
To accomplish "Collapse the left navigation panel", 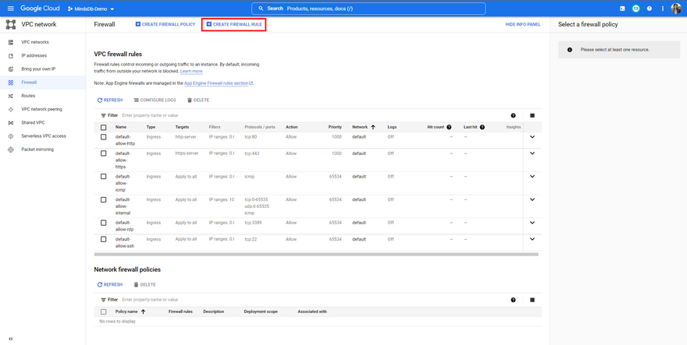I will 10,339.
